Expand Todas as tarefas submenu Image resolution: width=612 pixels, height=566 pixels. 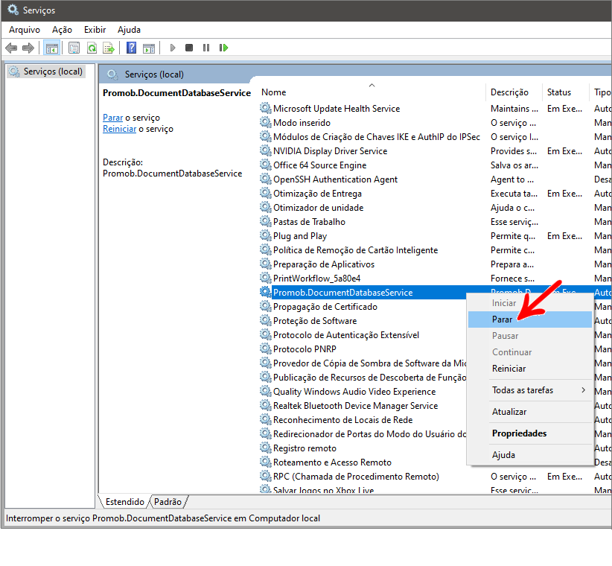pyautogui.click(x=529, y=390)
